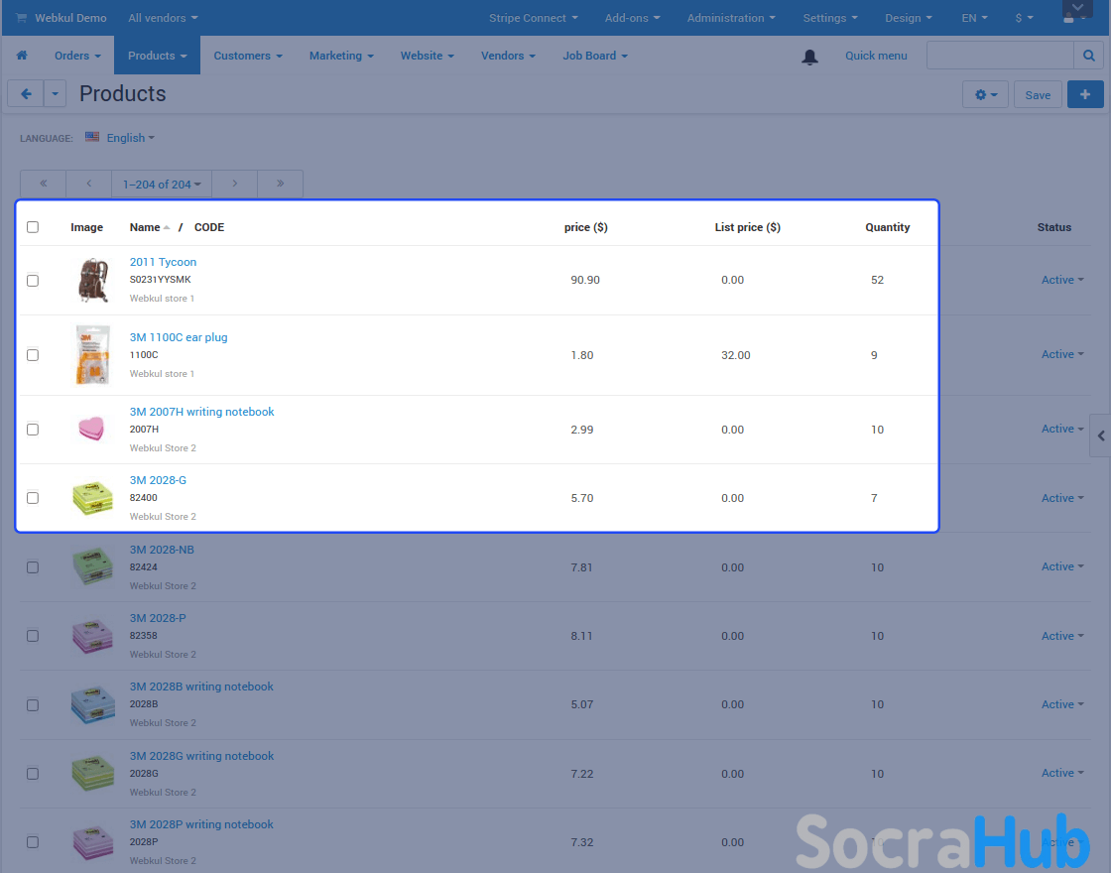Click the Save button
This screenshot has width=1111, height=873.
(x=1038, y=94)
